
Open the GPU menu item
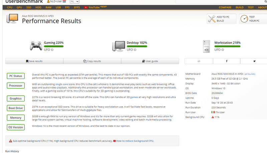pos(19,7)
